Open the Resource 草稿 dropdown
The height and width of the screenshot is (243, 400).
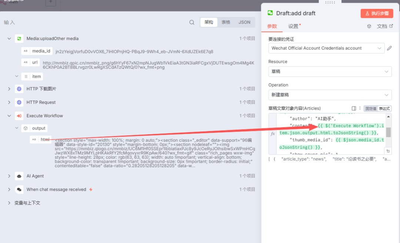pyautogui.click(x=330, y=72)
